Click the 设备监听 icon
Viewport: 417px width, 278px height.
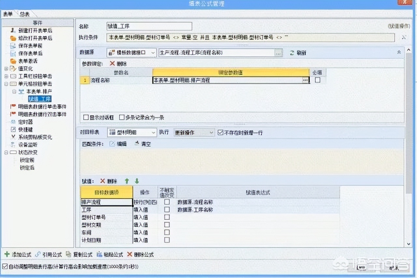(13, 145)
